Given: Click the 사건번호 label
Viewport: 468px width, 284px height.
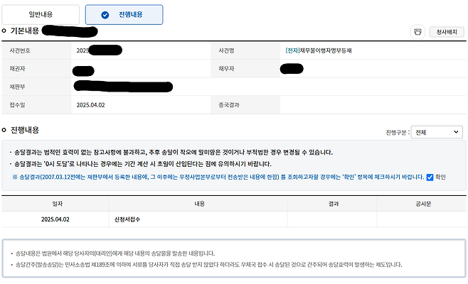Looking at the screenshot, I should click(20, 50).
